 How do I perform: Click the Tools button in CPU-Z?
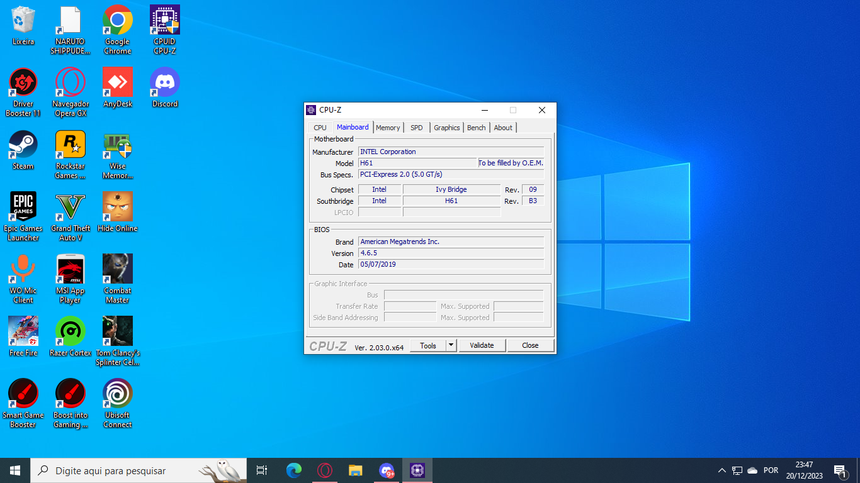(428, 345)
